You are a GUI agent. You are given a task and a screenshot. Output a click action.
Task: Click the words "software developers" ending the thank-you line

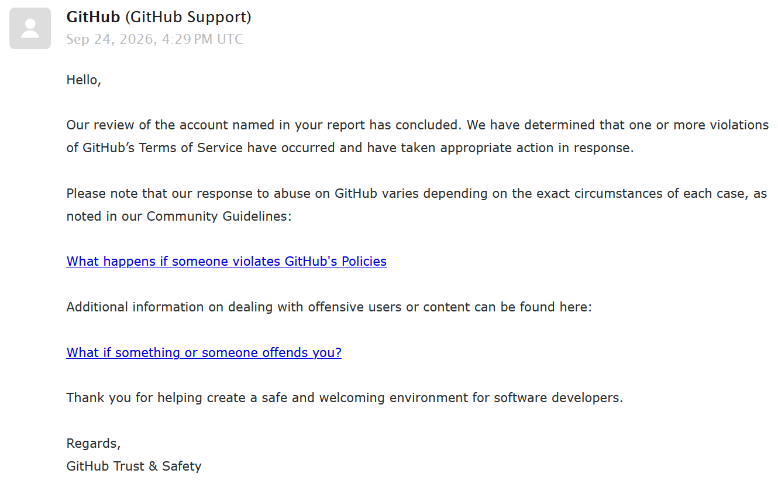pos(558,398)
